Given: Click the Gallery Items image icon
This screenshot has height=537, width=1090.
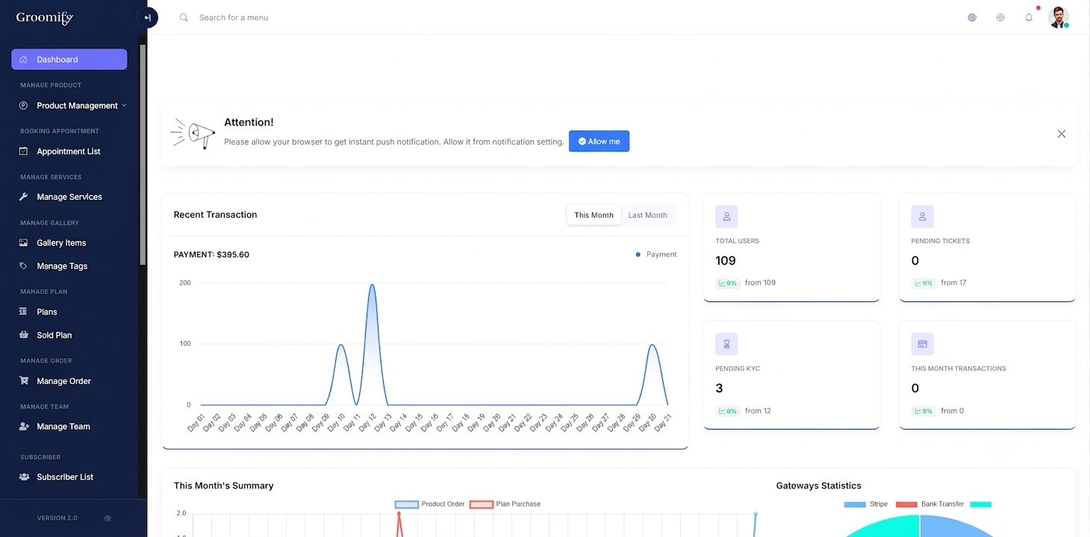Looking at the screenshot, I should click(23, 243).
